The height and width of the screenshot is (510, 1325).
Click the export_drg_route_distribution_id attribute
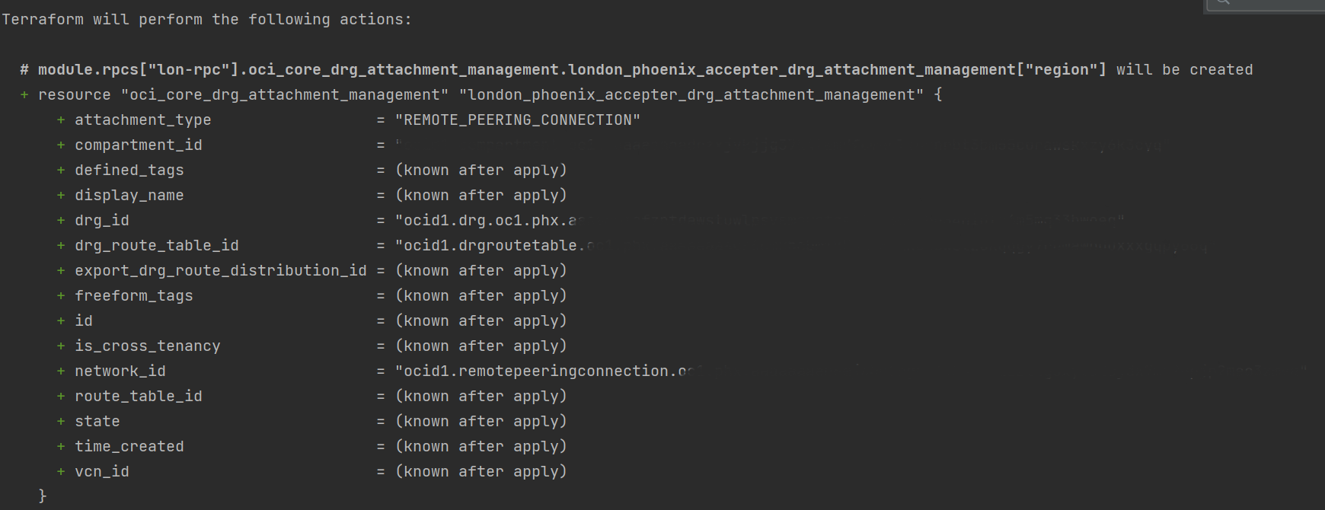pyautogui.click(x=220, y=271)
